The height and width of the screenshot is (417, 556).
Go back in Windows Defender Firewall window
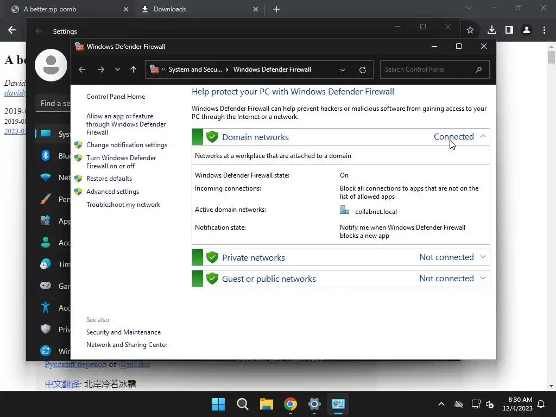[82, 69]
